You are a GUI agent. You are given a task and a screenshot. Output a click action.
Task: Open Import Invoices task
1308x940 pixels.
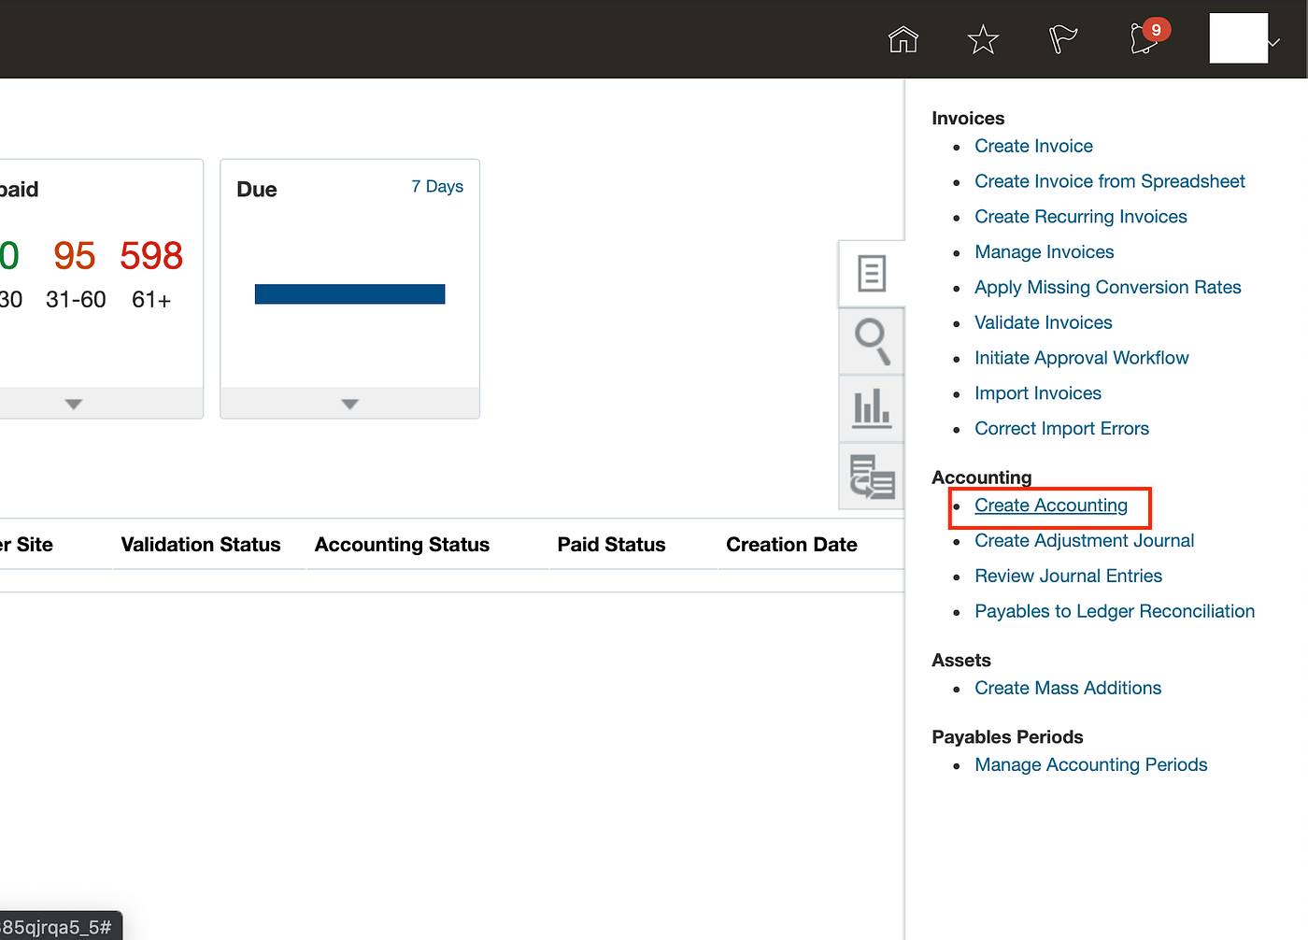[1038, 393]
